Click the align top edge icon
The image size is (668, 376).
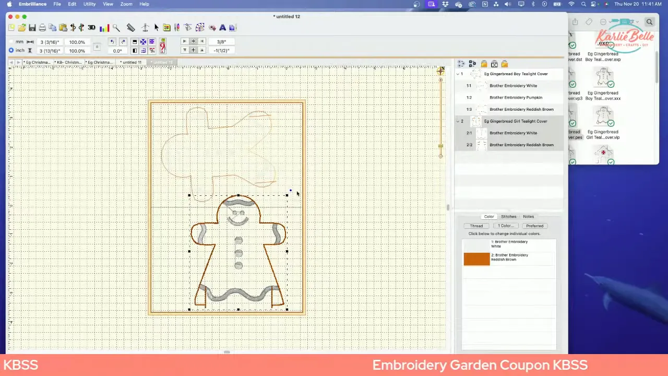(184, 50)
